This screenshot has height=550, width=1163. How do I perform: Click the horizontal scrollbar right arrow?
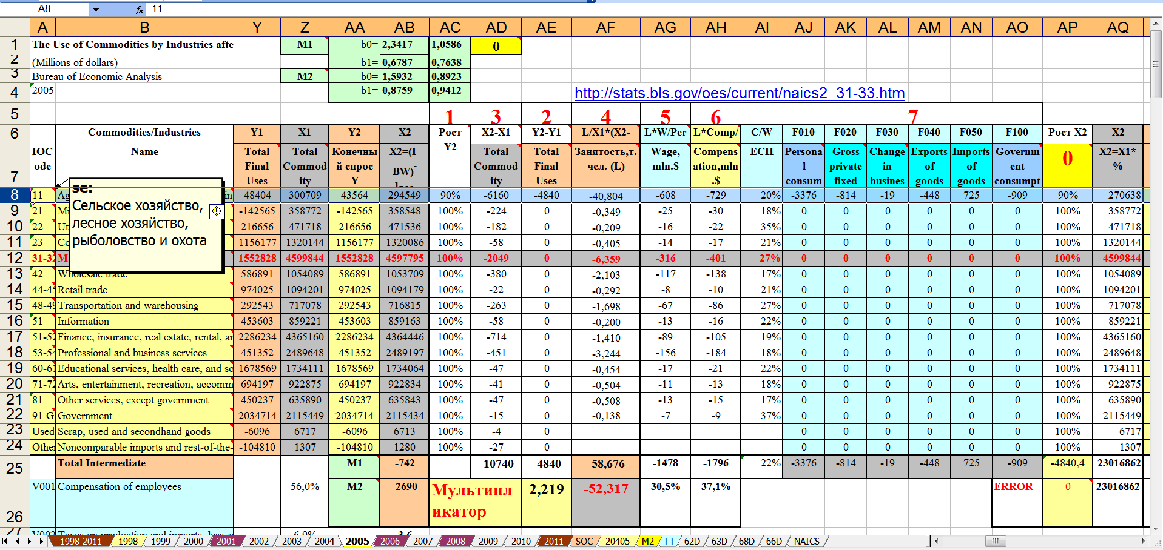1143,541
